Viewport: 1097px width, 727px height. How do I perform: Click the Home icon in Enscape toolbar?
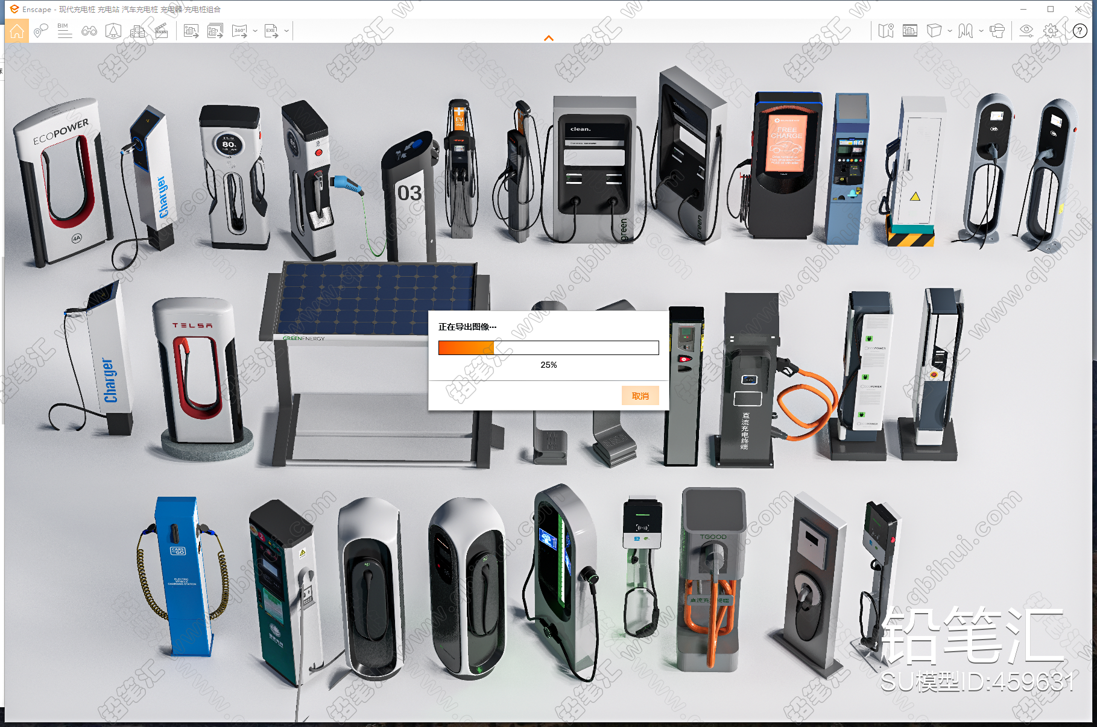click(x=17, y=31)
